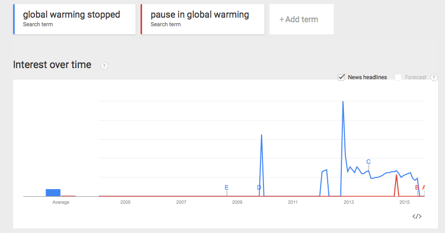
Task: Open news headline marker B on chart
Action: (x=417, y=188)
